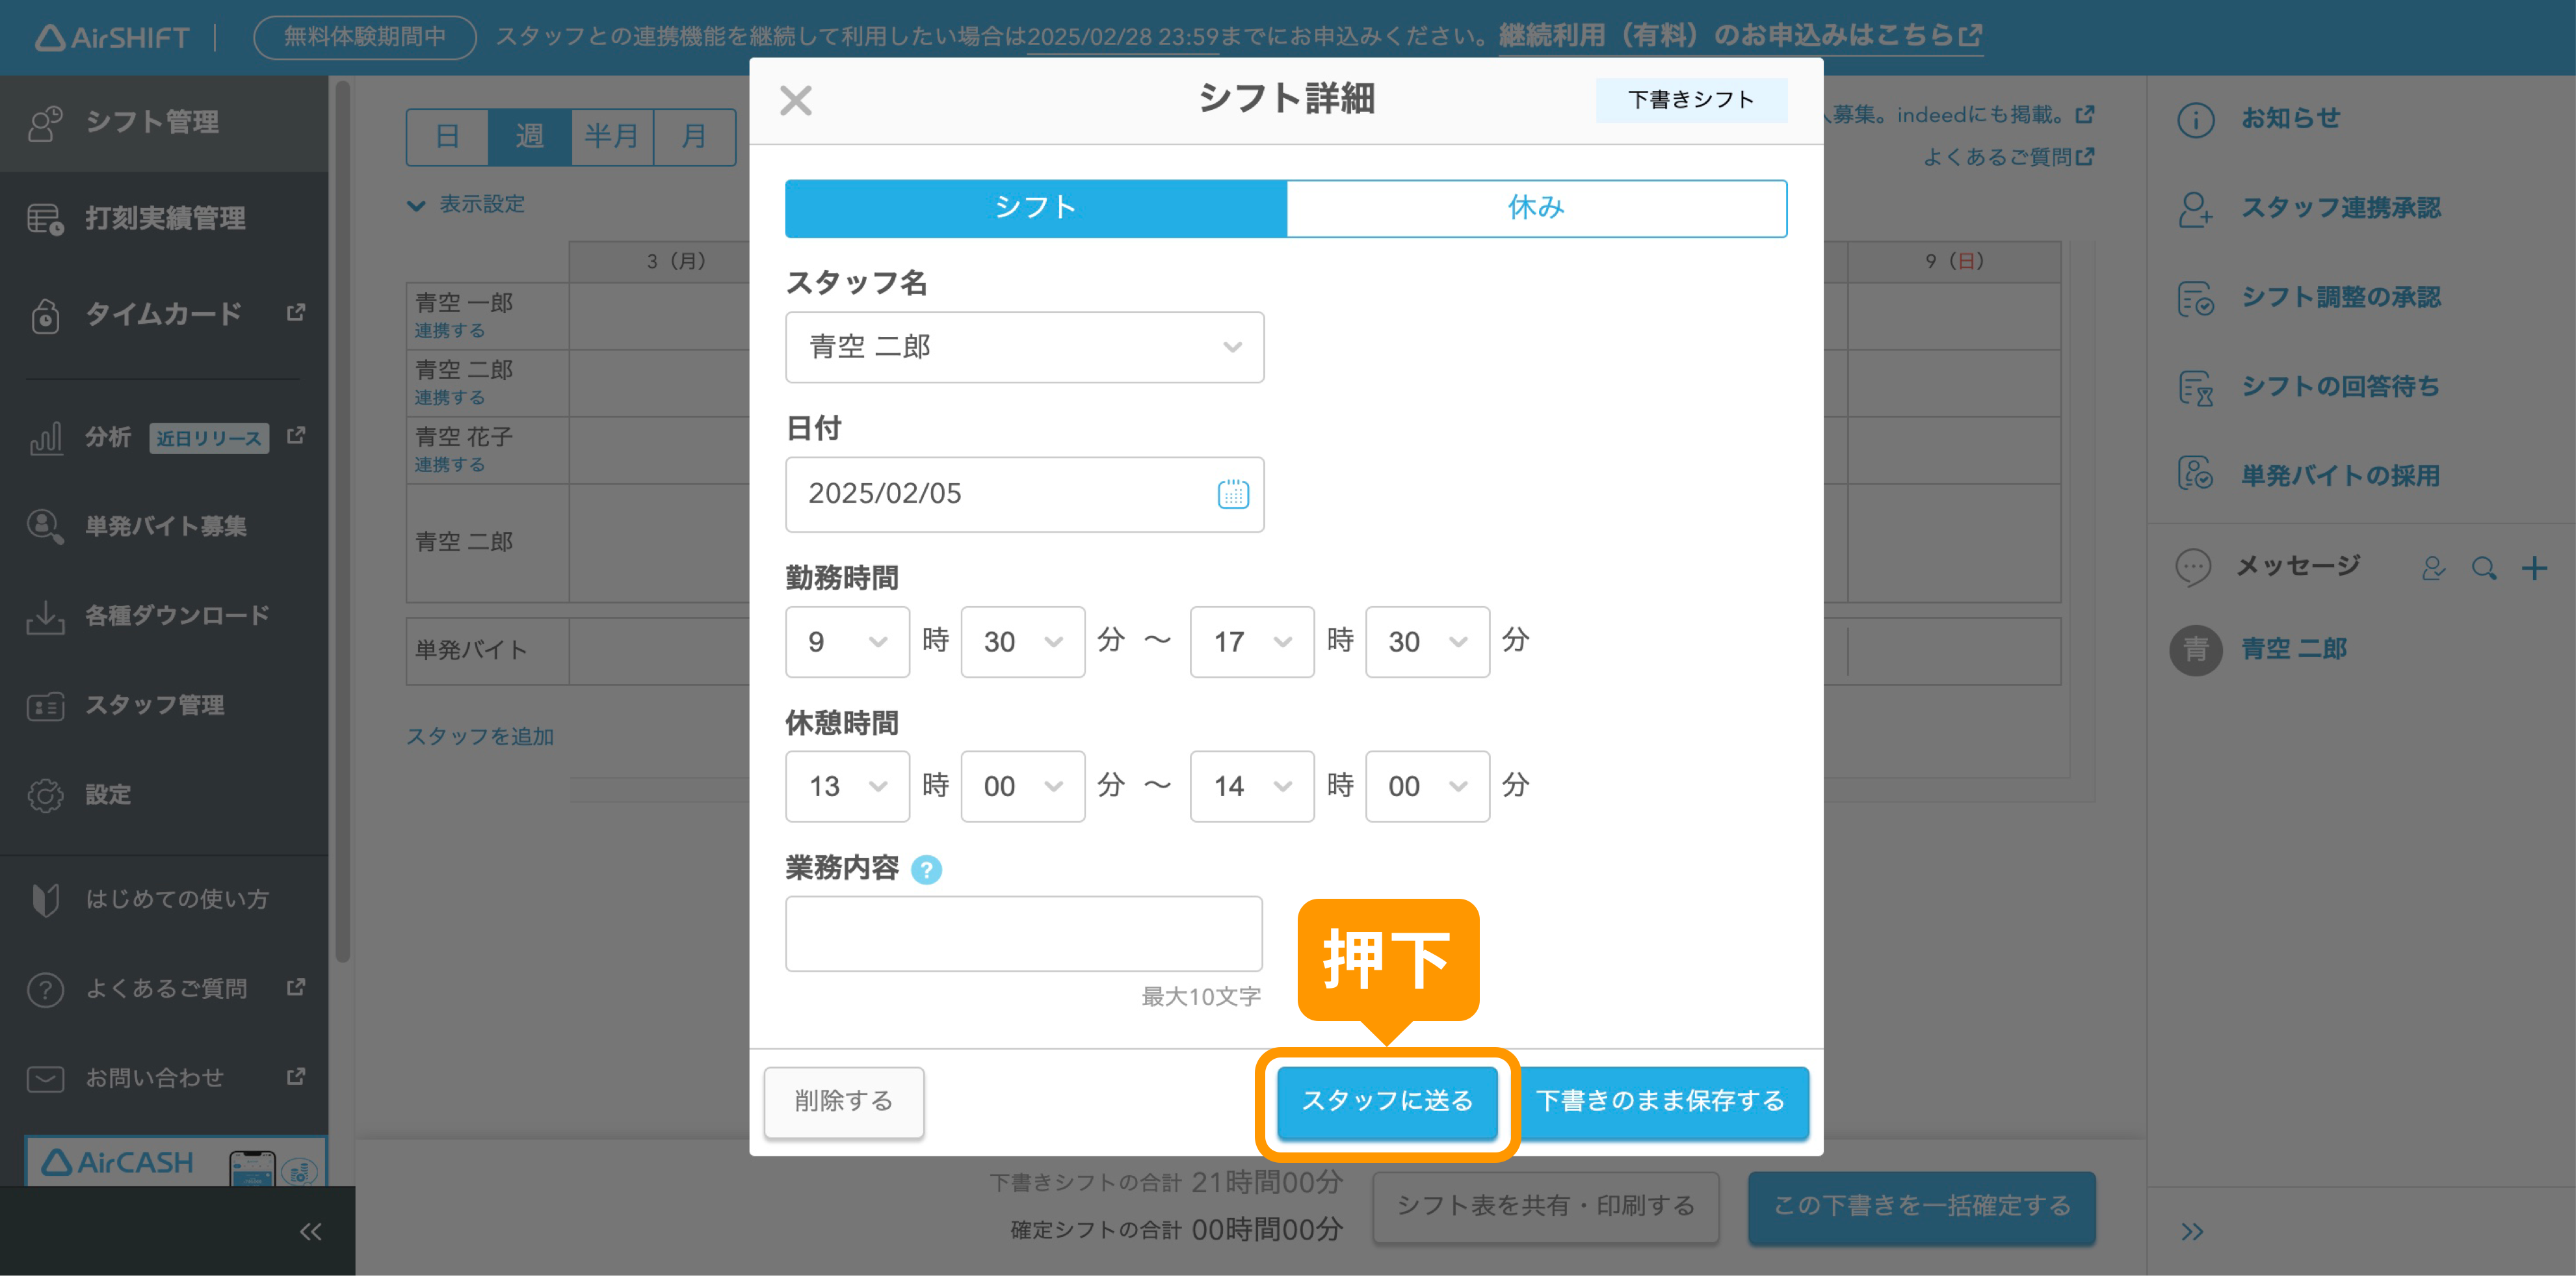The height and width of the screenshot is (1276, 2576).
Task: Click the シフトの回答待ち icon
Action: click(x=2195, y=387)
